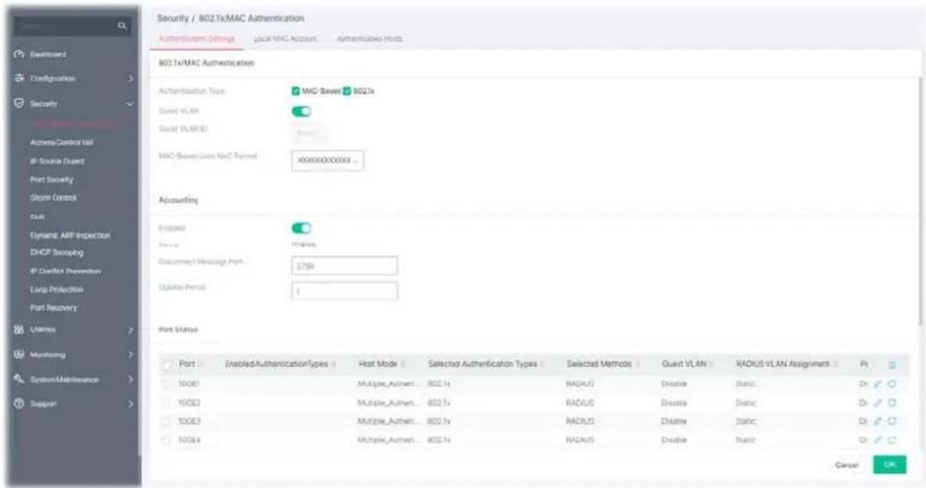Viewport: 926px width, 488px height.
Task: Expand the Utilities menu arrow
Action: (x=131, y=330)
